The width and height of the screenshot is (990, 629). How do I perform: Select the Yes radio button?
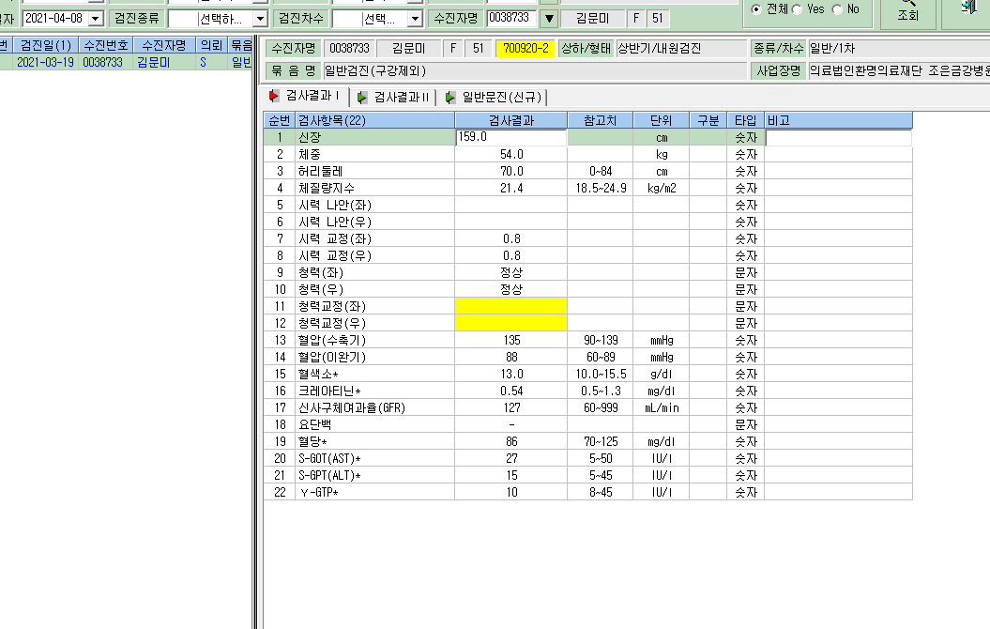point(797,9)
